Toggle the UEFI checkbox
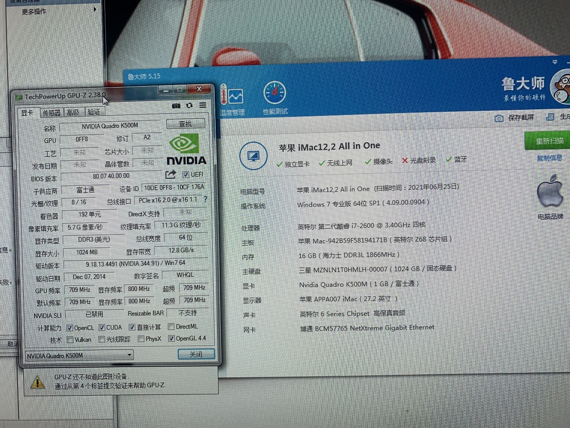The image size is (570, 428). 185,175
